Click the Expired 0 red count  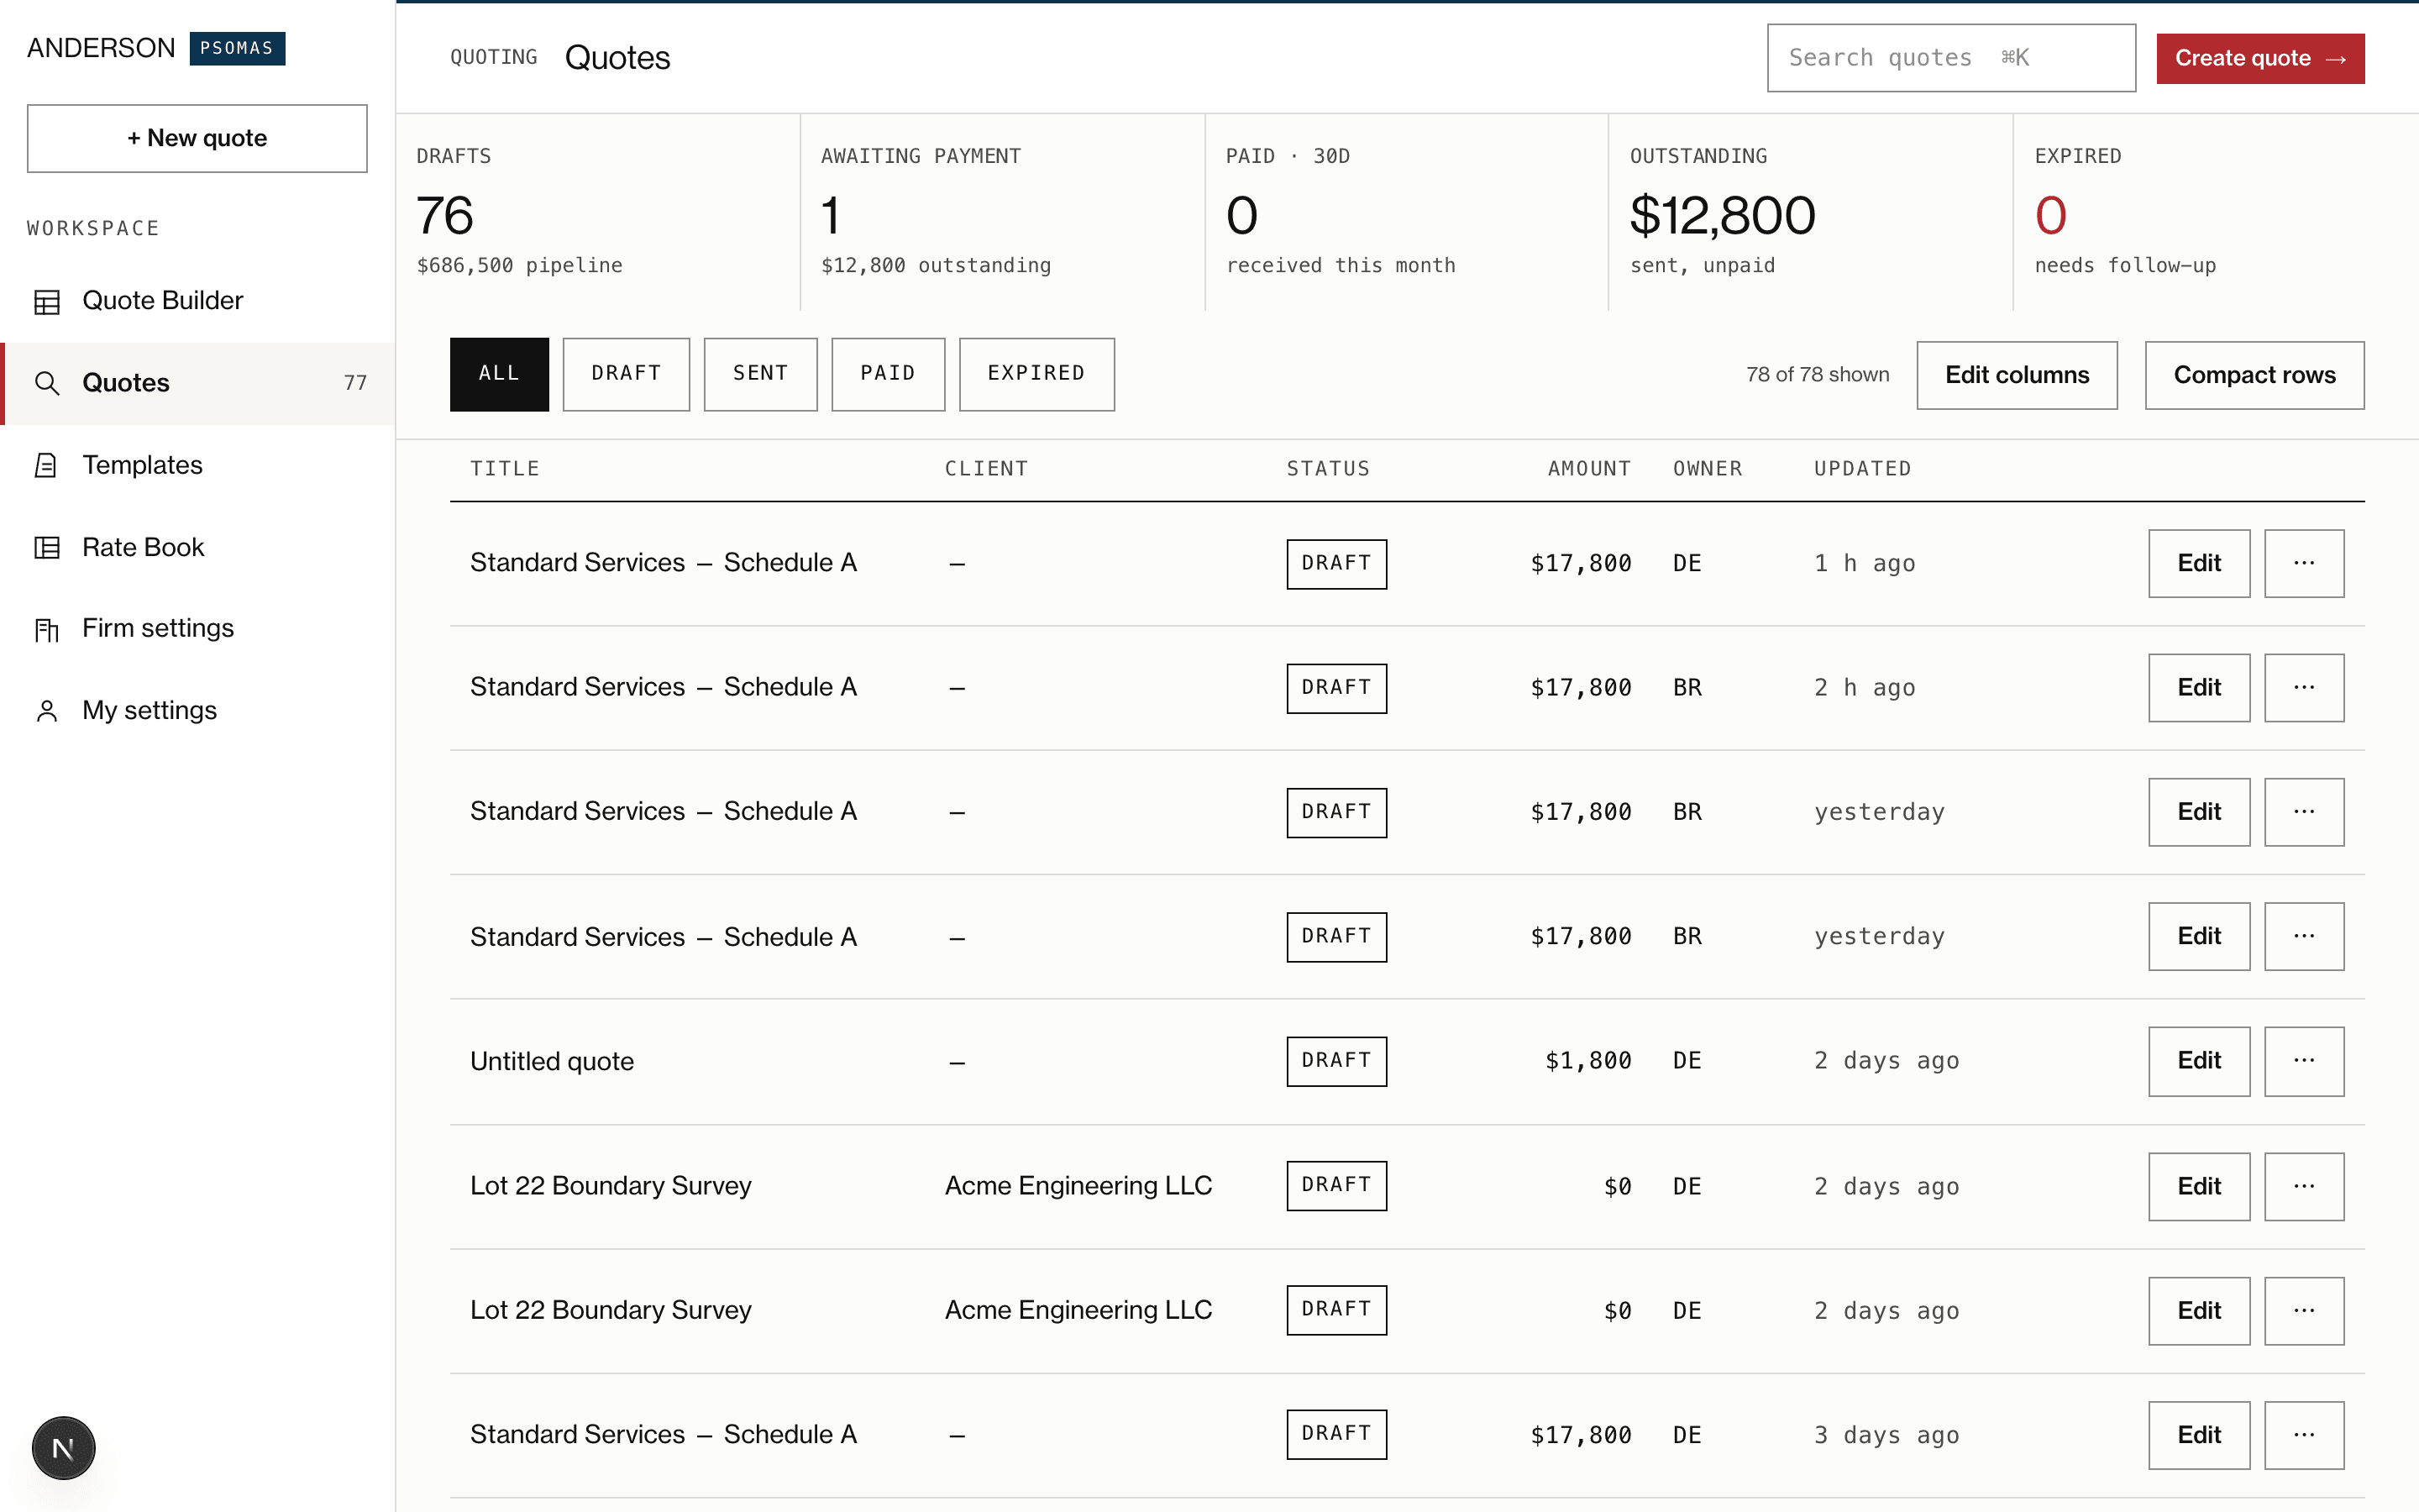[2050, 215]
